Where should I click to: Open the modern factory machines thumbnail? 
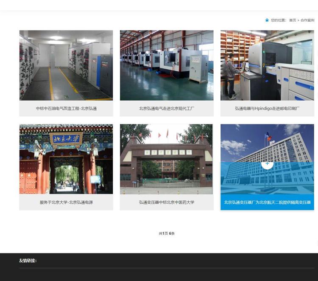point(167,65)
